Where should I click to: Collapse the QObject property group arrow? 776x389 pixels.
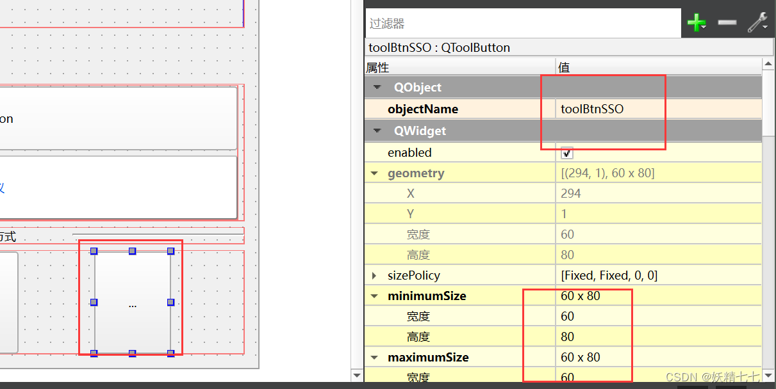[377, 87]
